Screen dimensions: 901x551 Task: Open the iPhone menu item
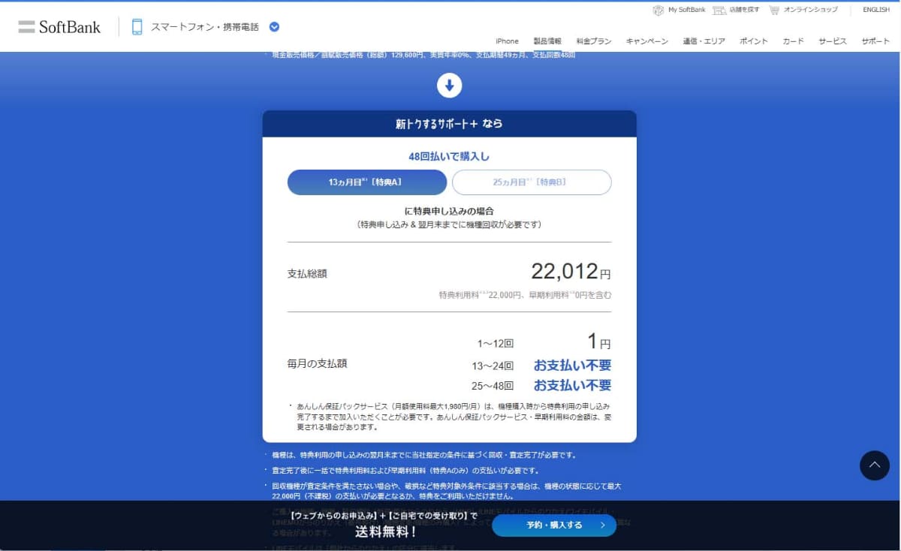coord(507,41)
